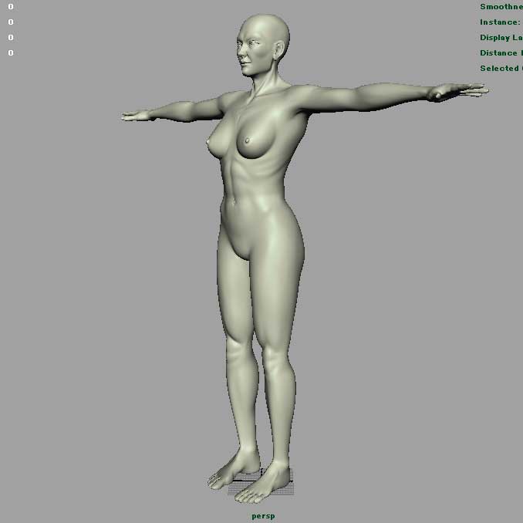
Task: Click the Instance HUD label
Action: [500, 22]
